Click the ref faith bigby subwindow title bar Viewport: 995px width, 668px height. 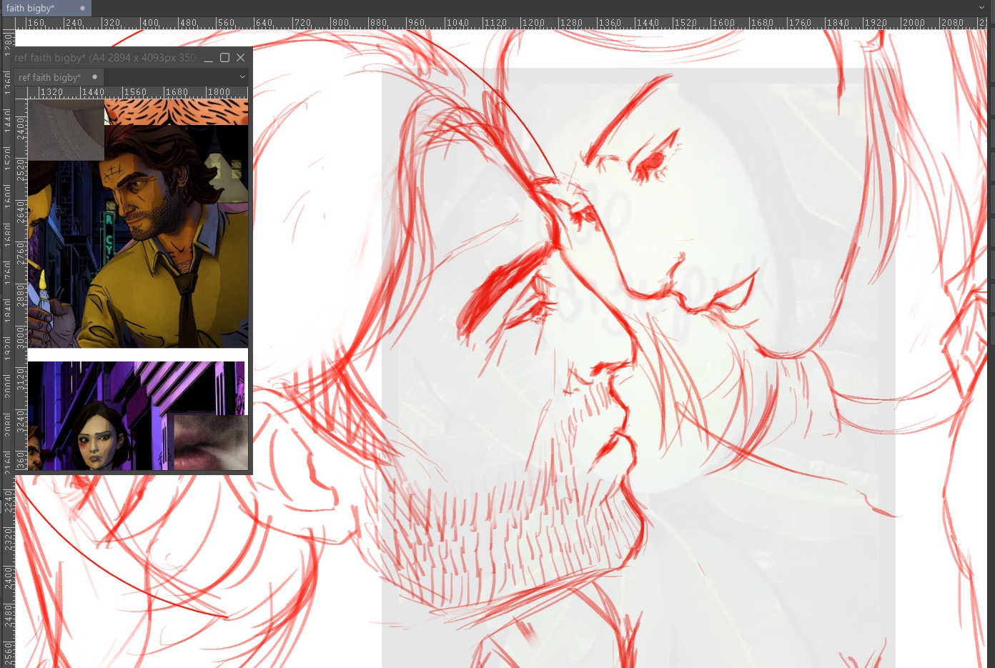pyautogui.click(x=107, y=58)
